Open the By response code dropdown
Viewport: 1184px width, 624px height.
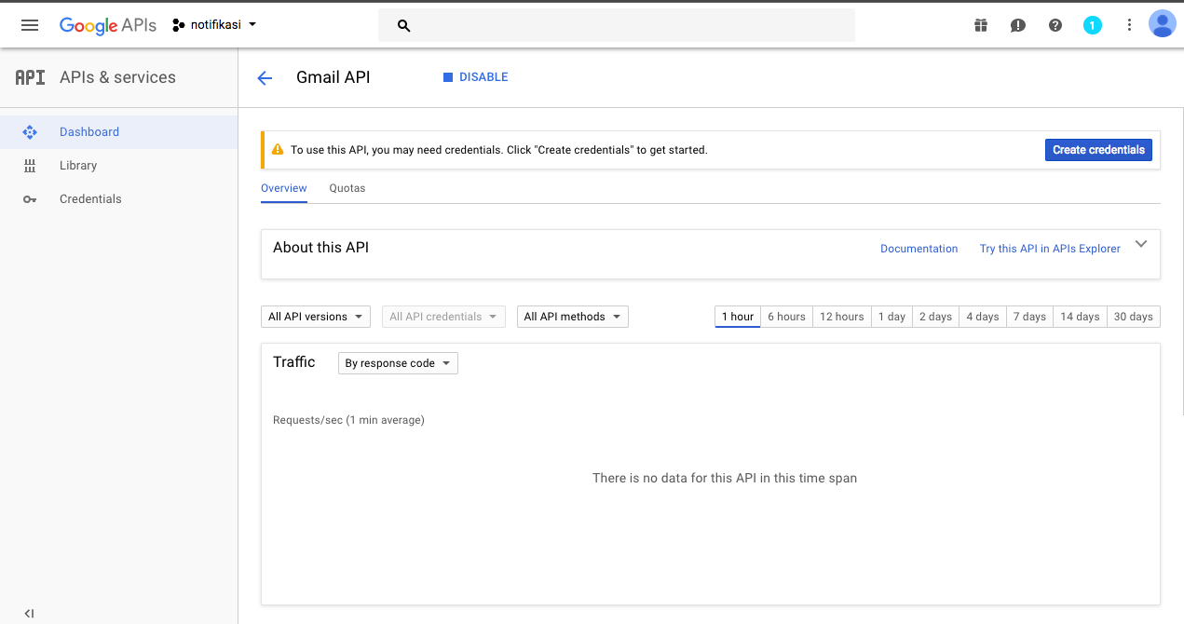pyautogui.click(x=398, y=363)
